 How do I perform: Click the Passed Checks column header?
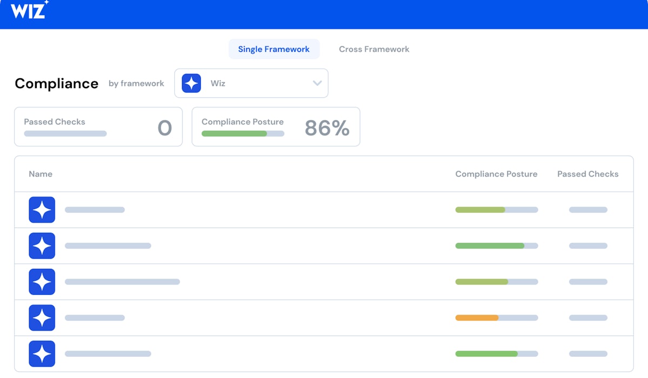588,174
